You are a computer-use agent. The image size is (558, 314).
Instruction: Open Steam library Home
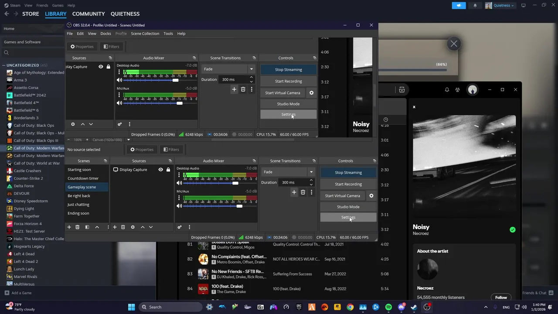(x=32, y=29)
